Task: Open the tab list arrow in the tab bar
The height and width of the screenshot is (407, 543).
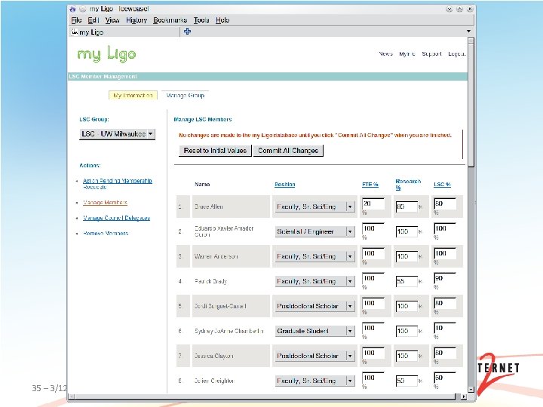Action: point(468,32)
